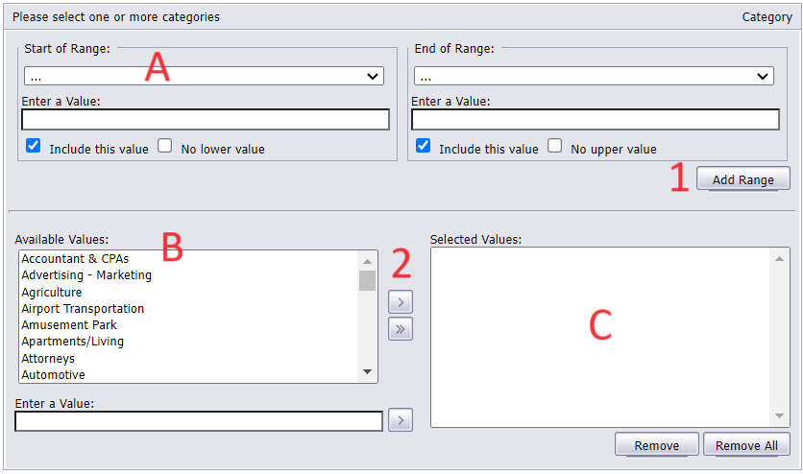The height and width of the screenshot is (474, 803).
Task: Choose Attorneys in Available Values list
Action: click(x=48, y=359)
